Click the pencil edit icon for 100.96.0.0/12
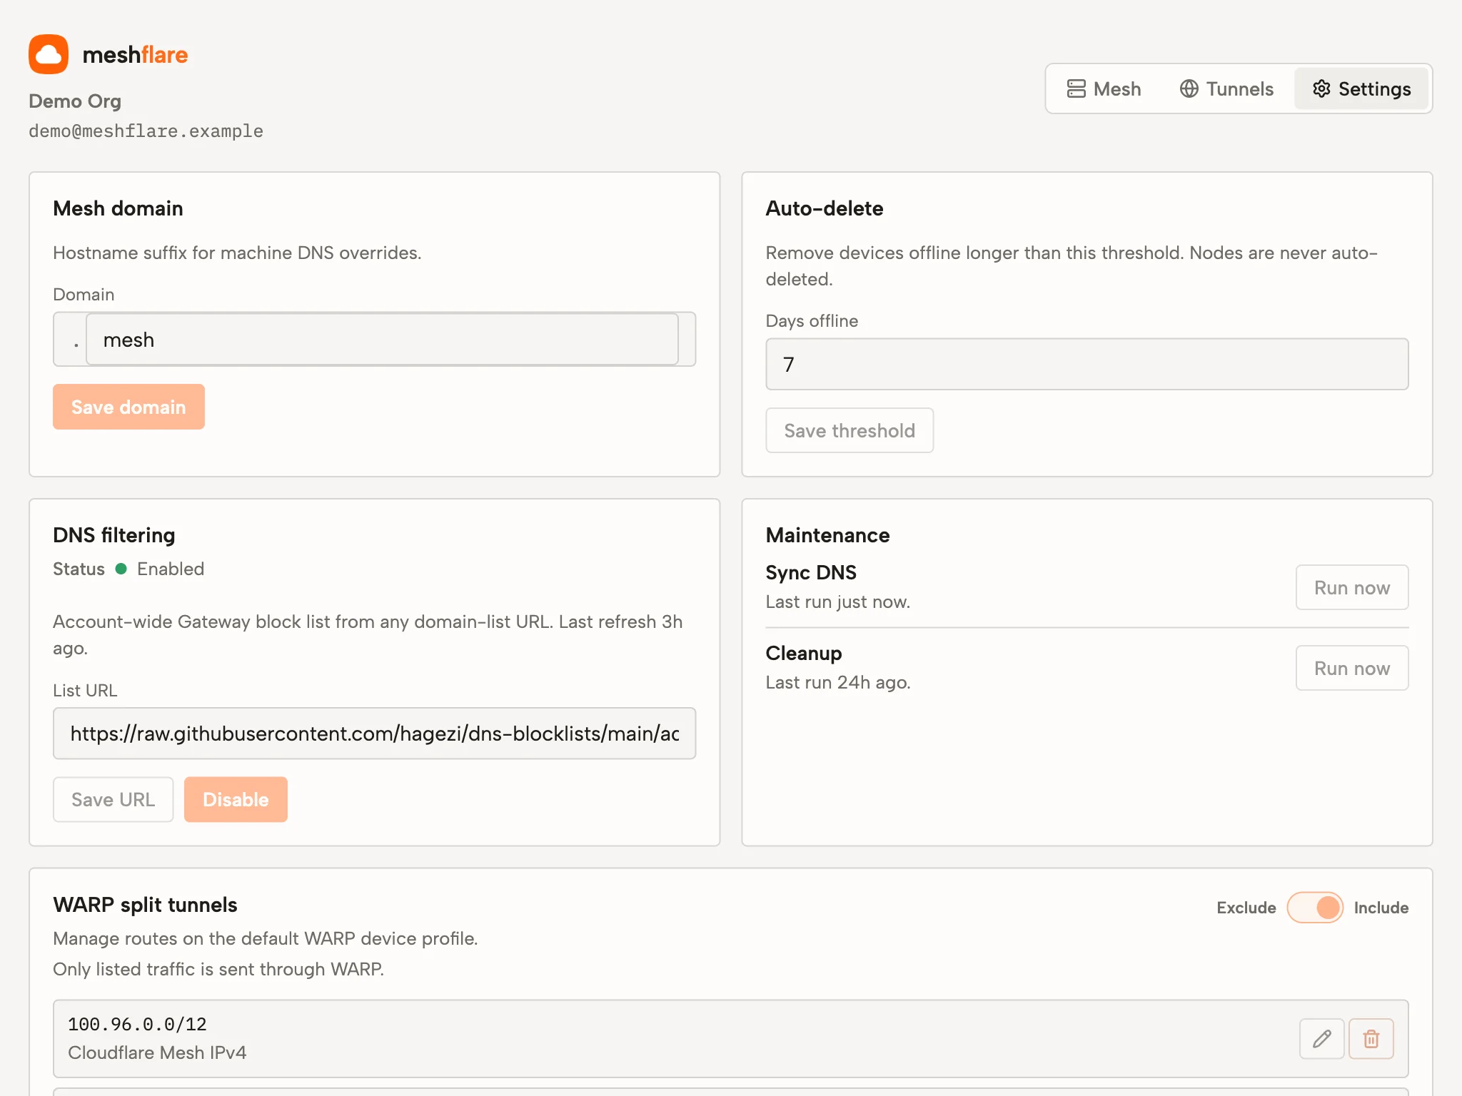 [1321, 1038]
